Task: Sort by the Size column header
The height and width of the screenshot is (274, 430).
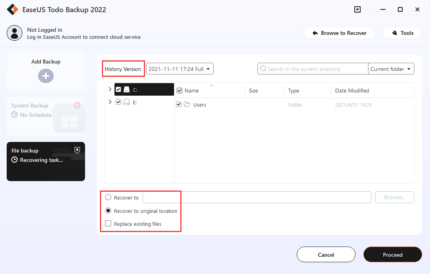Action: click(x=253, y=91)
